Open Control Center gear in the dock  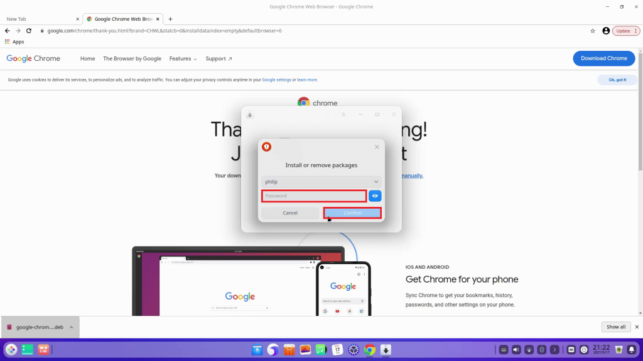(x=354, y=350)
